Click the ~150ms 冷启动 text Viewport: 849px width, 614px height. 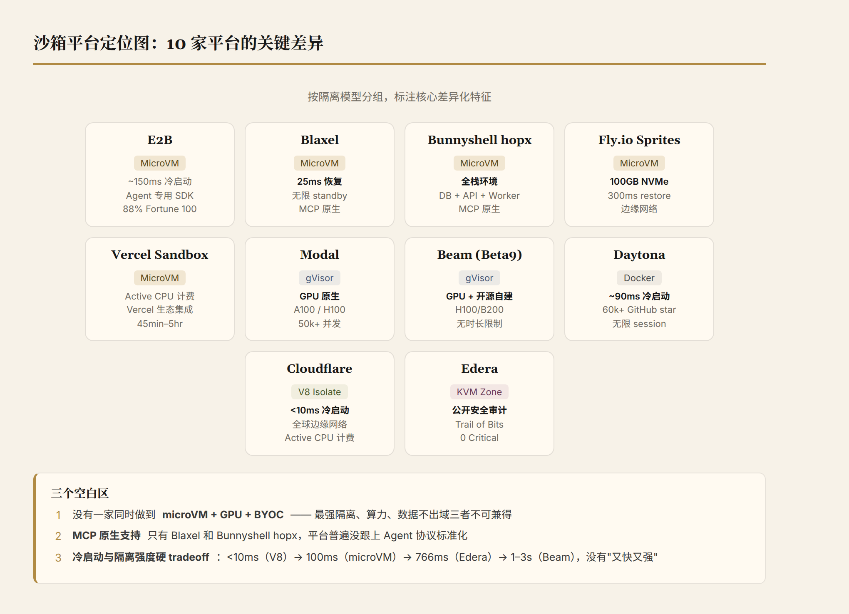[x=160, y=181]
